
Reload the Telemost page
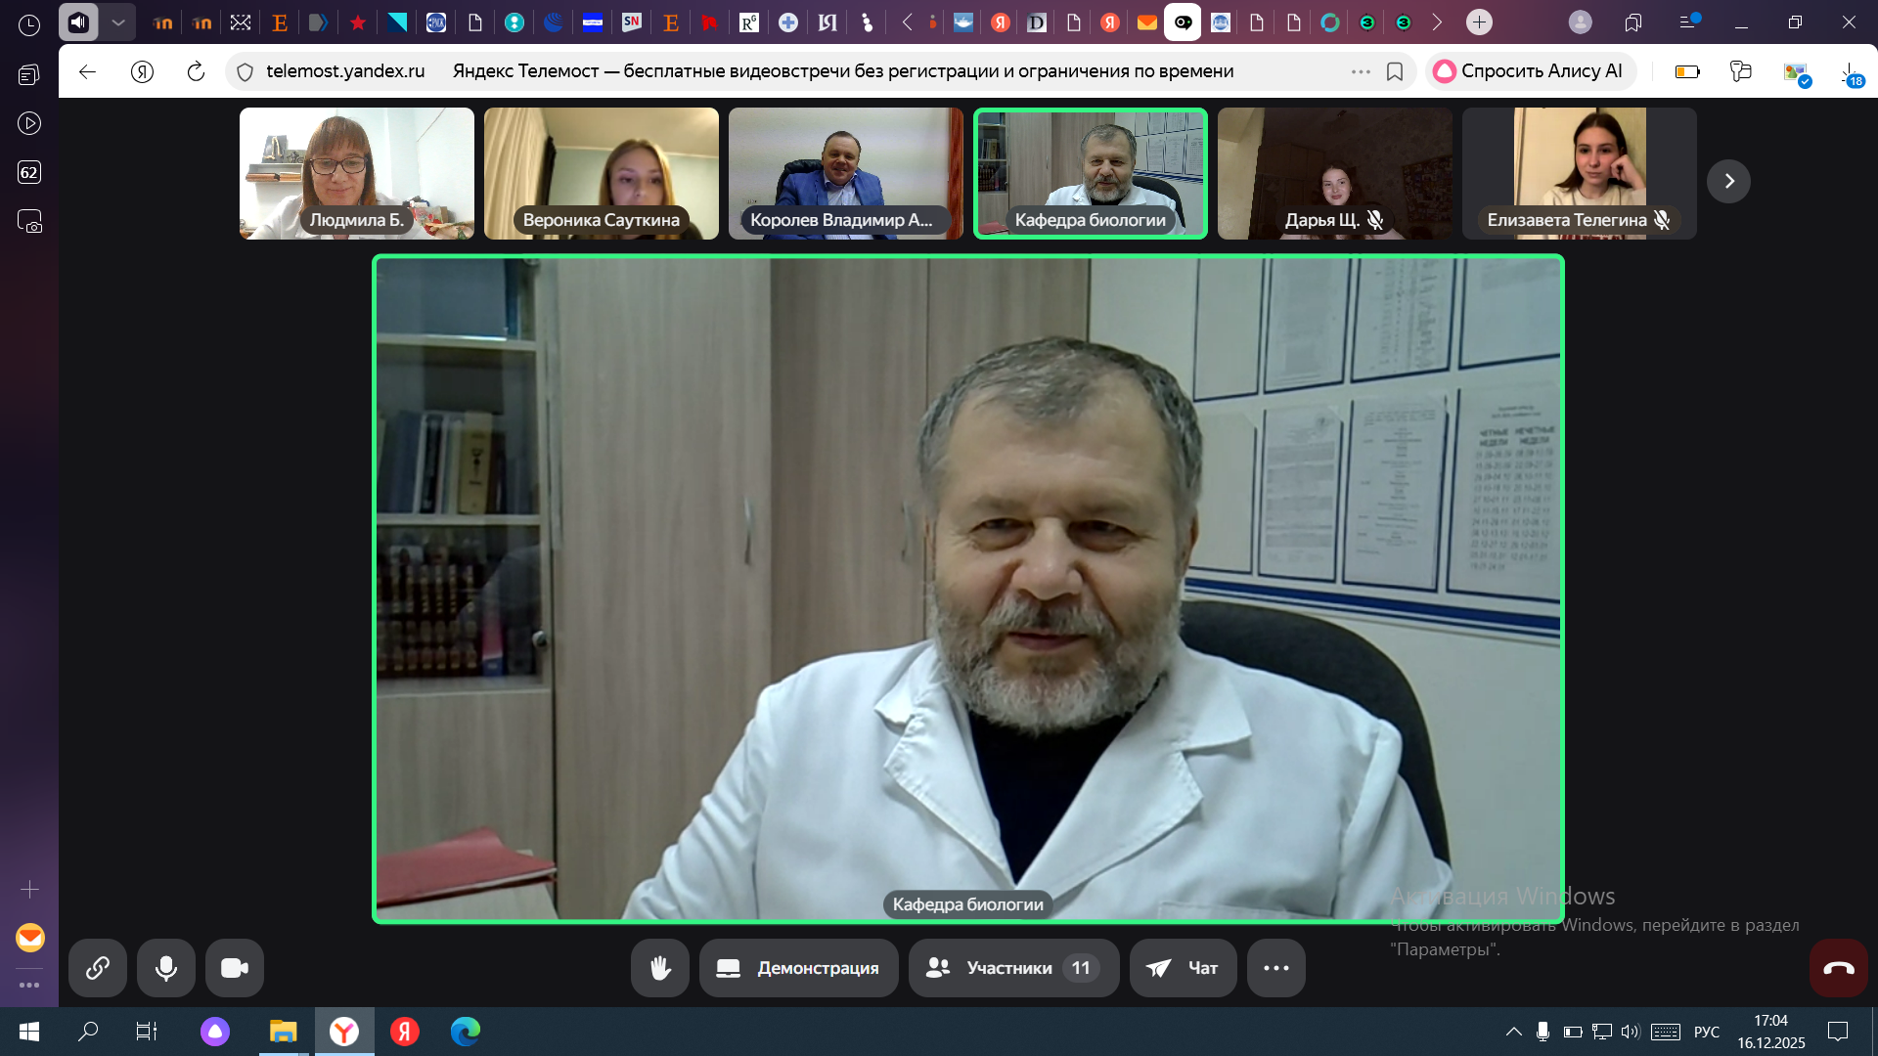tap(196, 71)
